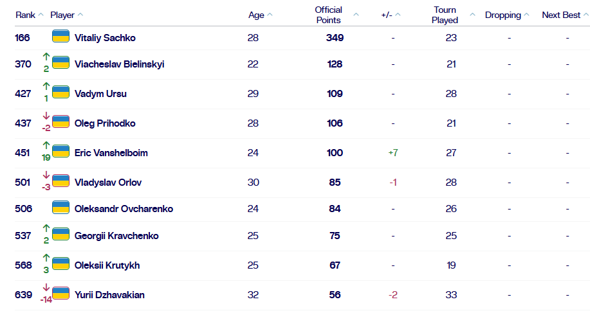Open Oleksii Krutykh player profile
The height and width of the screenshot is (313, 590).
pos(107,265)
